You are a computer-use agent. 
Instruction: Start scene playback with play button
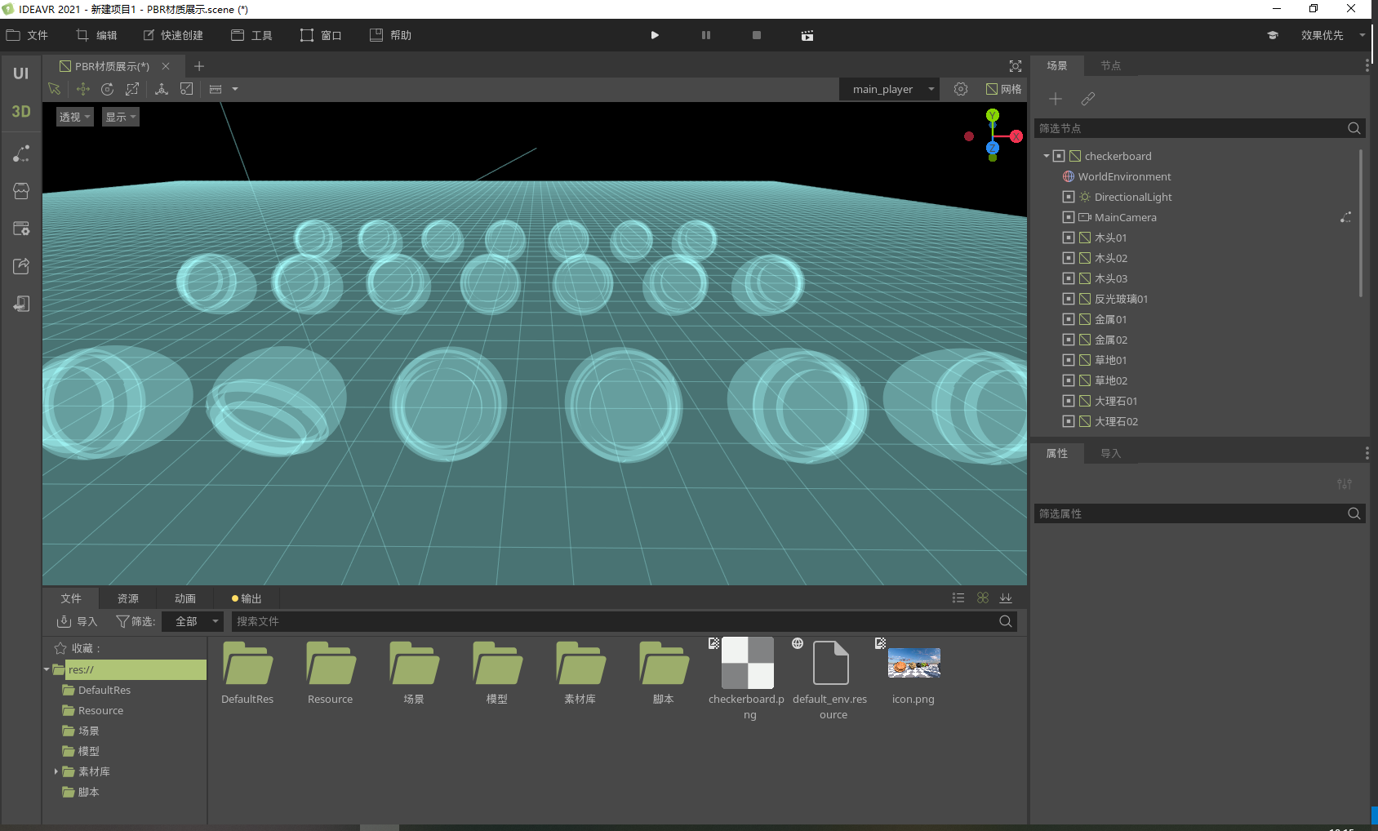[x=655, y=35]
